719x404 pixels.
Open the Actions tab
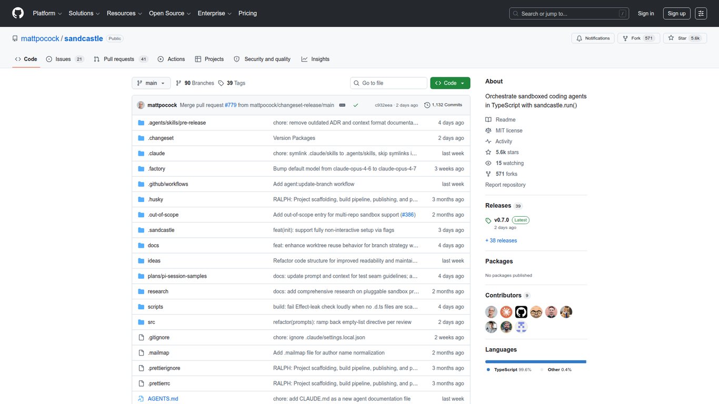point(171,59)
